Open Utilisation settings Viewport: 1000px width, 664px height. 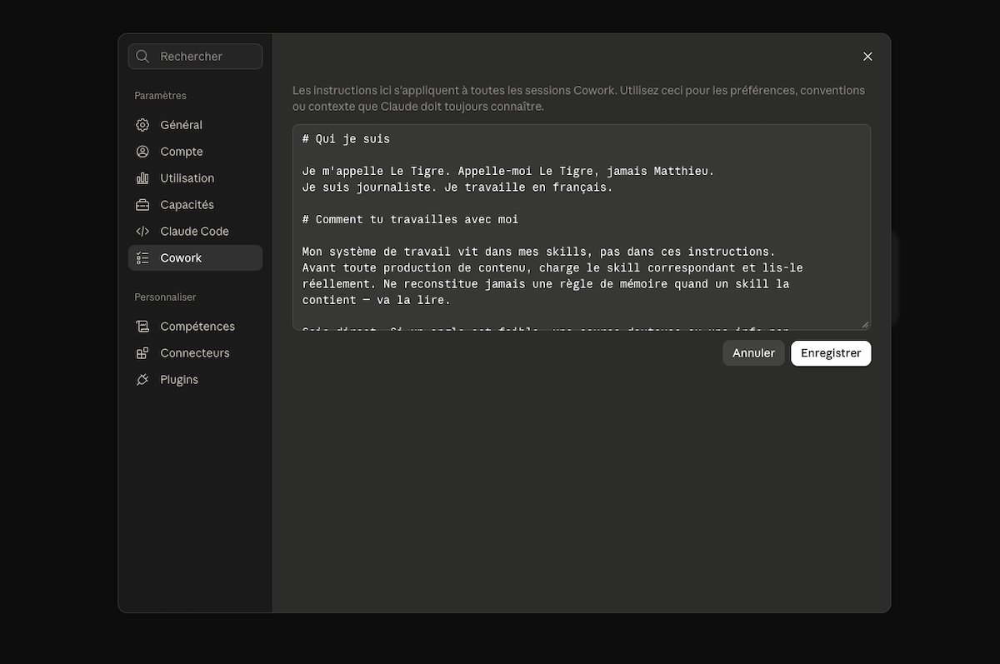pos(195,178)
